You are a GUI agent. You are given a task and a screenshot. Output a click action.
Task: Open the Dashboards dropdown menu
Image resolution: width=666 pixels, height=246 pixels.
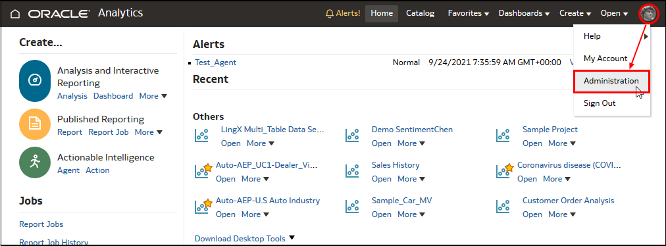[x=524, y=14]
